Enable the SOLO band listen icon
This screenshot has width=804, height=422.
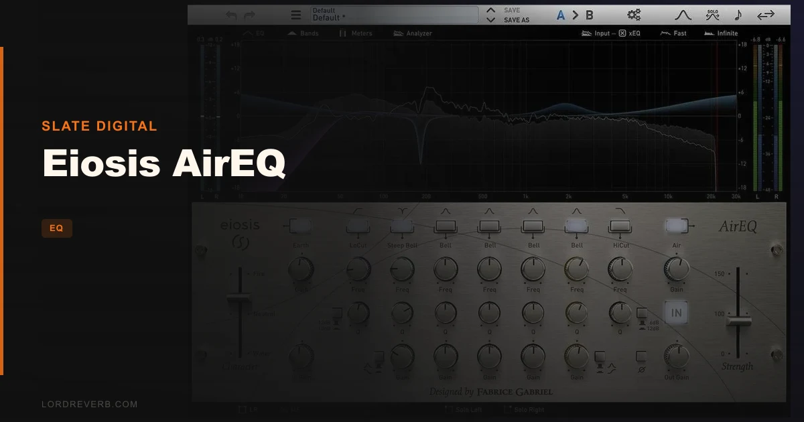pyautogui.click(x=712, y=15)
